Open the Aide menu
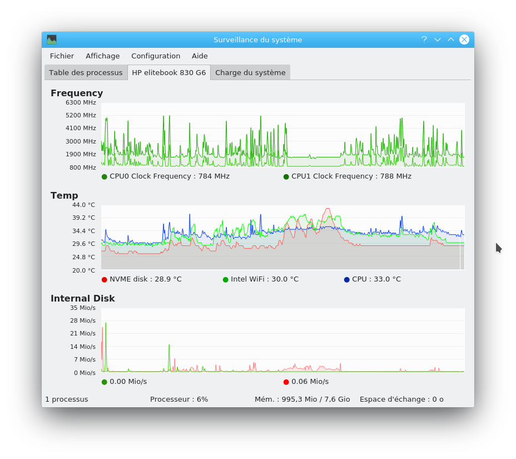The image size is (516, 459). click(x=200, y=56)
